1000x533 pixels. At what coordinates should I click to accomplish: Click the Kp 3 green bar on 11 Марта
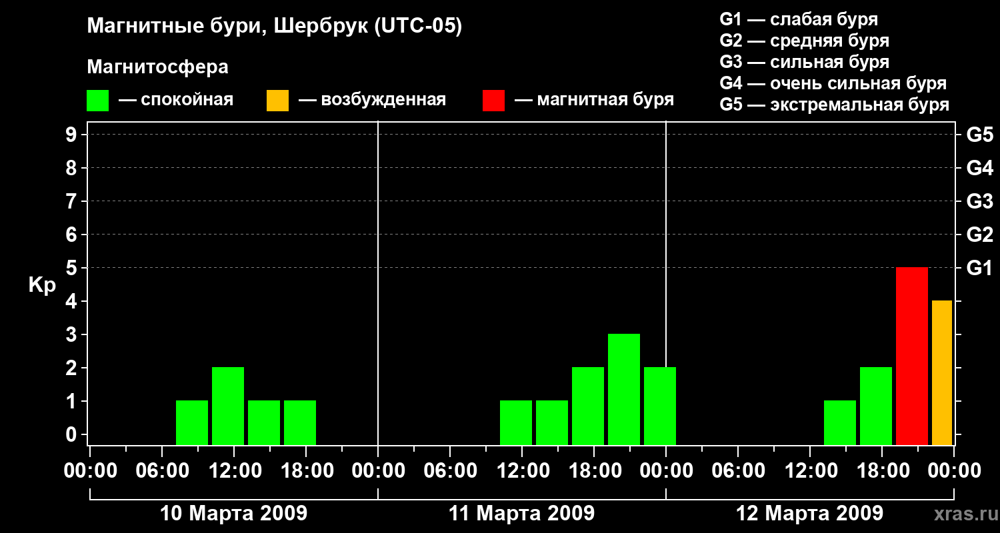coord(624,389)
